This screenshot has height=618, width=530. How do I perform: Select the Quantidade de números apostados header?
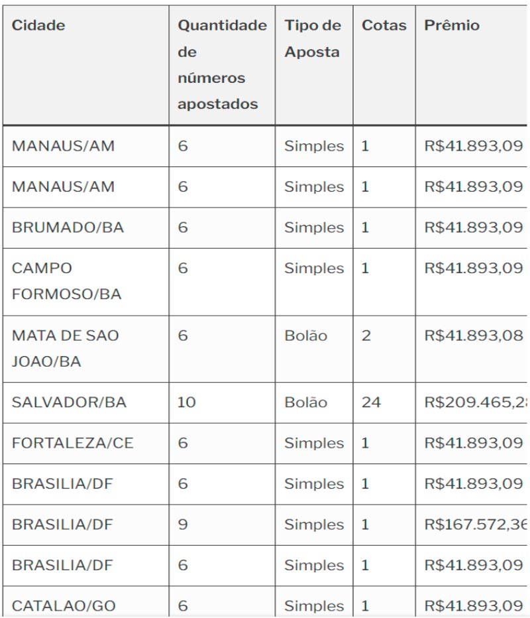coord(222,64)
